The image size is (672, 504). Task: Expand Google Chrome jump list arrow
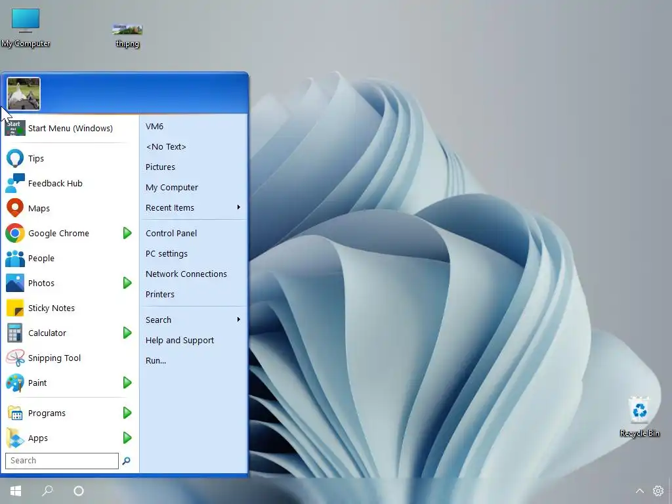coord(127,233)
